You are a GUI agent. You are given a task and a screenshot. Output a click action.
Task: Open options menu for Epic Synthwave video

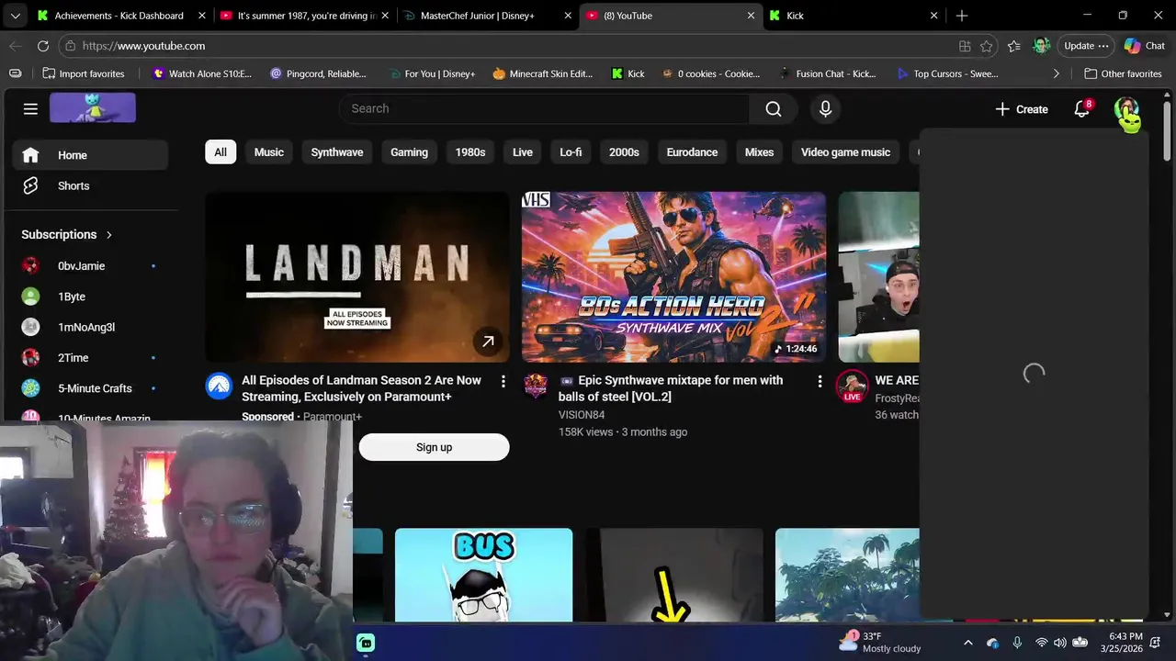(x=820, y=381)
